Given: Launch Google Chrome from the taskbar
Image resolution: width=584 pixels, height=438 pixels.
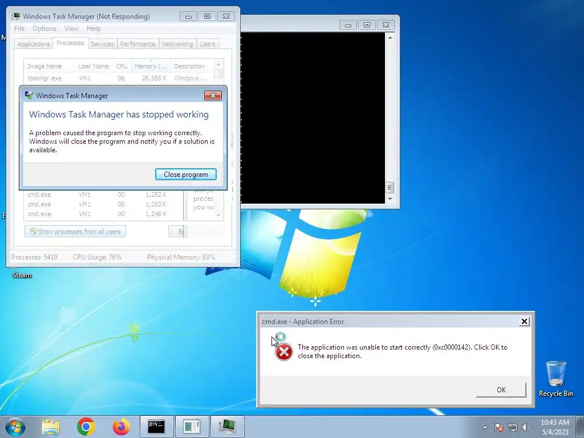Looking at the screenshot, I should tap(86, 427).
